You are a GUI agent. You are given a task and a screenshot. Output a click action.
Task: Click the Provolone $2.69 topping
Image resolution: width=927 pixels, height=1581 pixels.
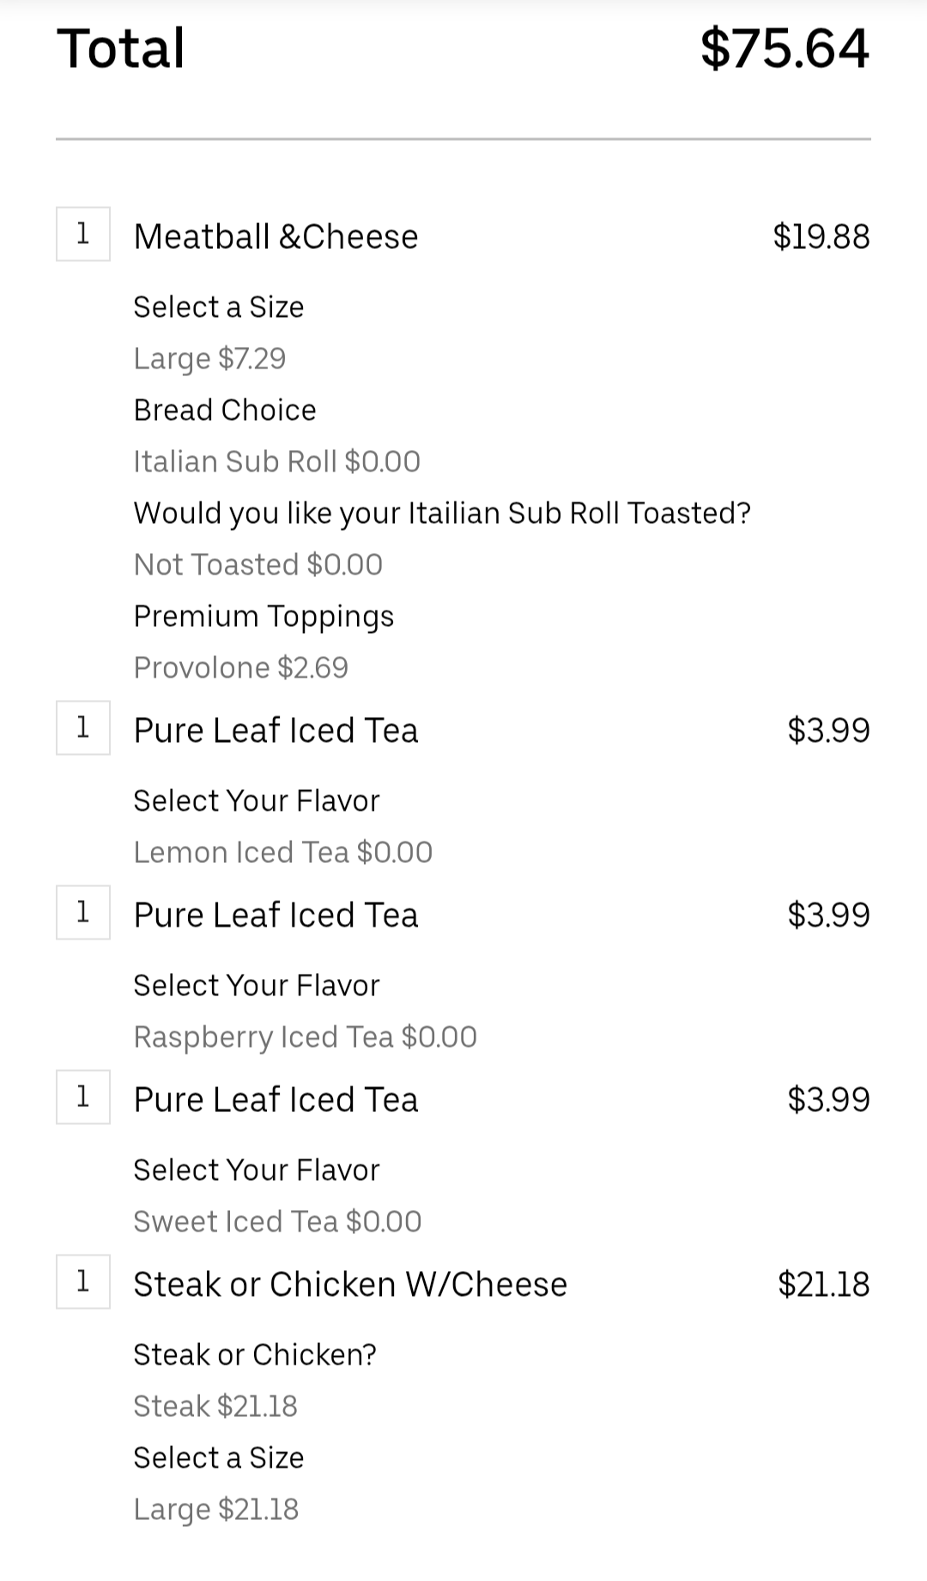pyautogui.click(x=240, y=667)
